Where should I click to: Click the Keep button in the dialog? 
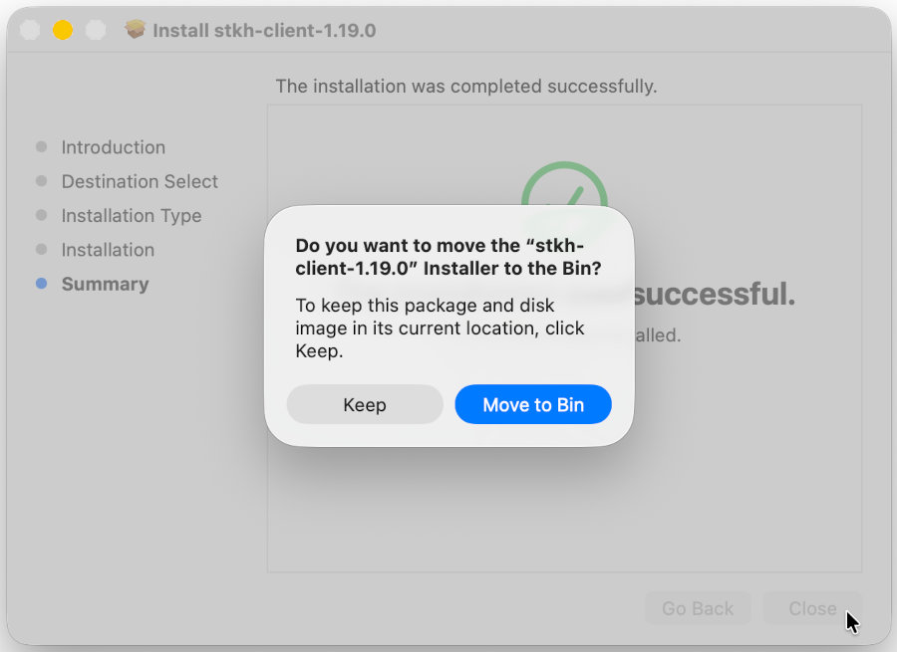[365, 405]
